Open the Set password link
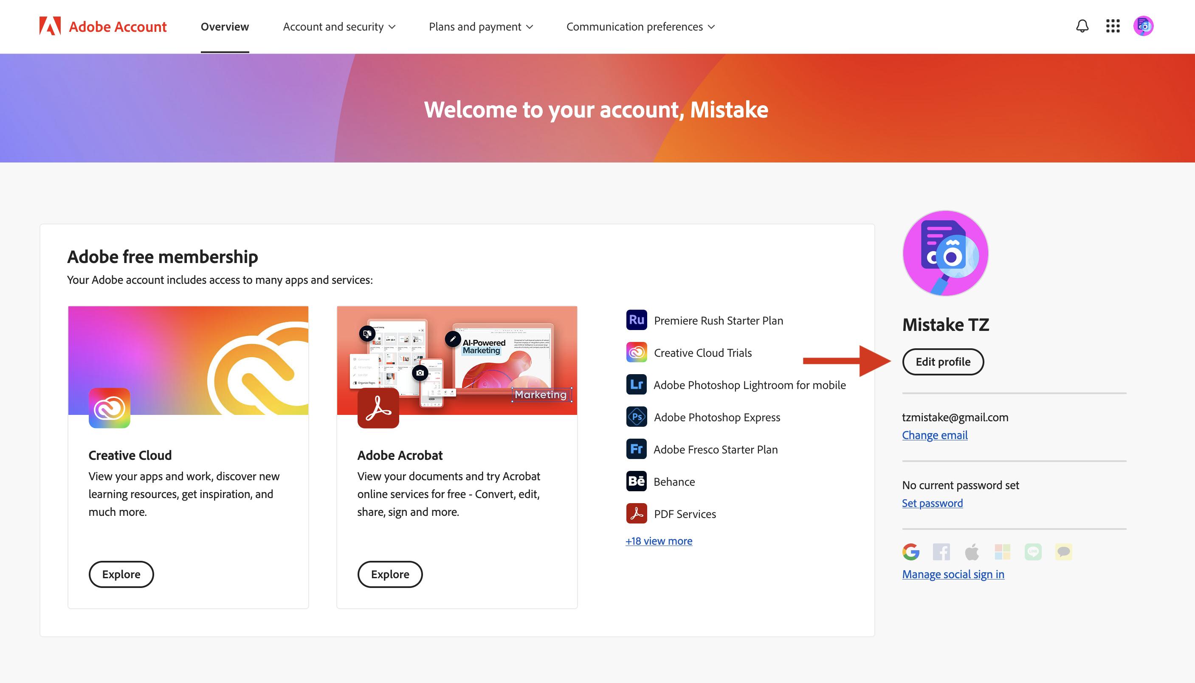This screenshot has width=1195, height=683. pos(933,503)
